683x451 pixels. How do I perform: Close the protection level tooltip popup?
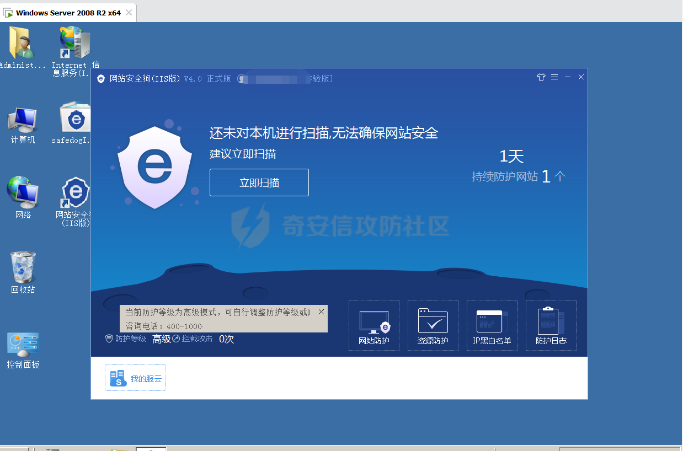click(321, 312)
